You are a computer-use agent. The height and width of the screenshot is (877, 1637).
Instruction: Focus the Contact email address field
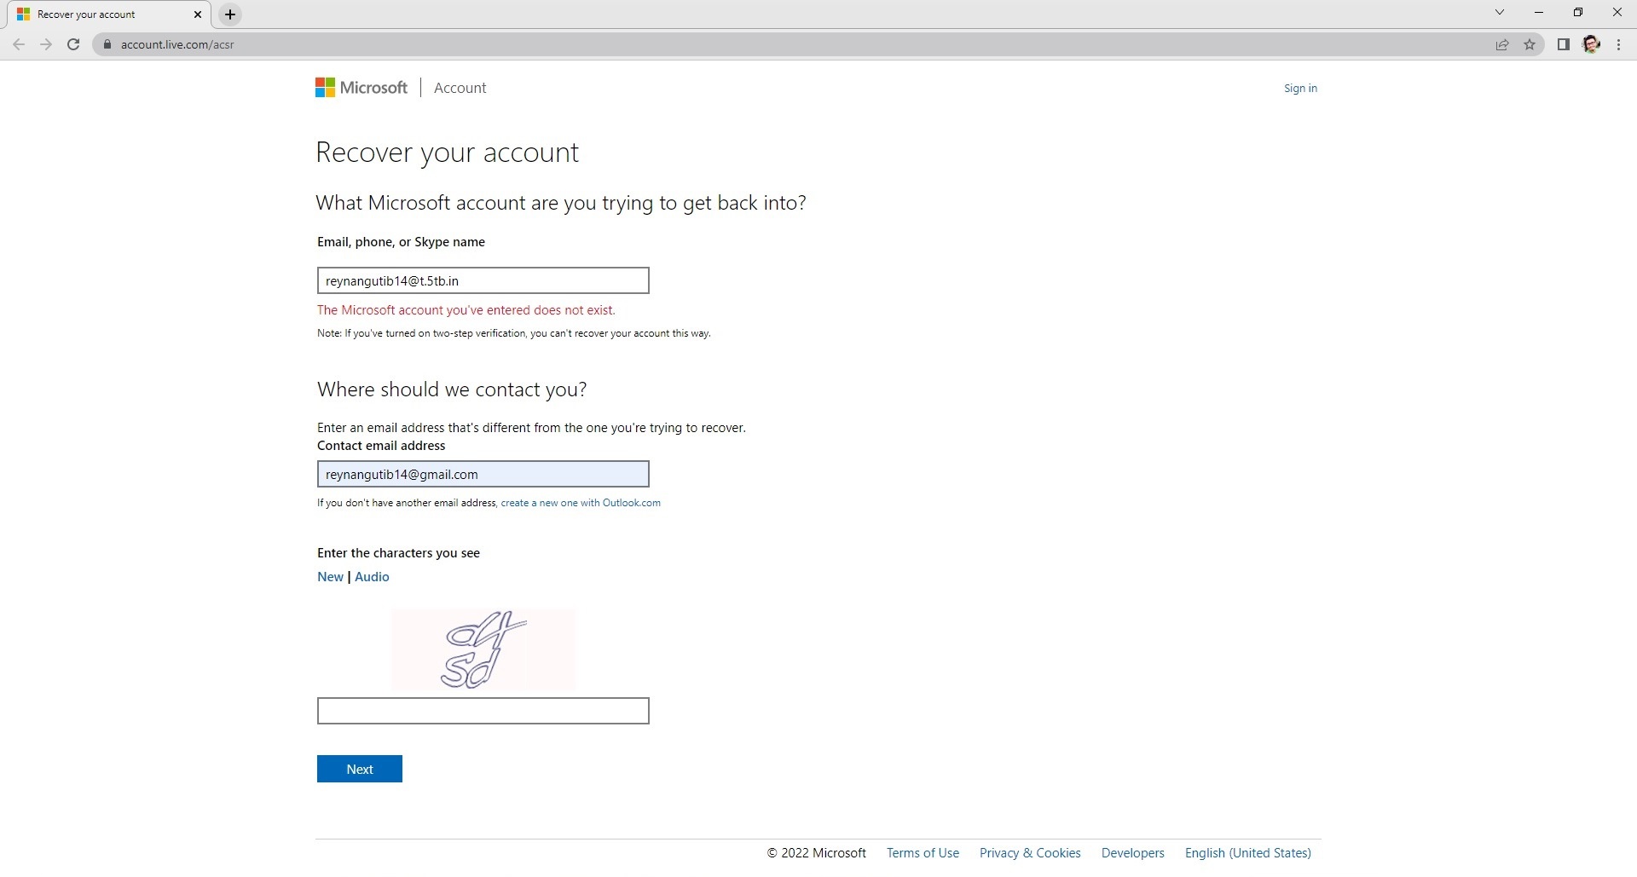tap(483, 474)
